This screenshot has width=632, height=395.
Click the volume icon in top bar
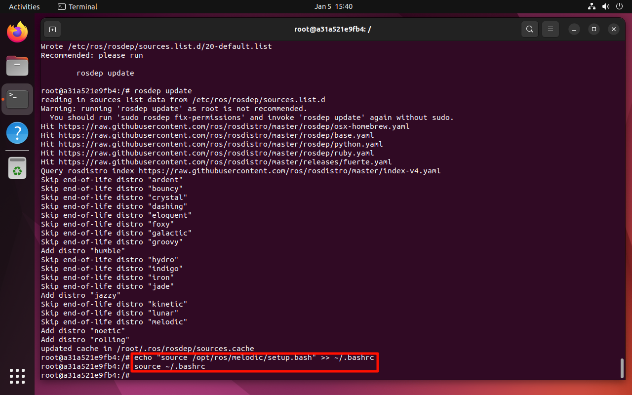605,6
